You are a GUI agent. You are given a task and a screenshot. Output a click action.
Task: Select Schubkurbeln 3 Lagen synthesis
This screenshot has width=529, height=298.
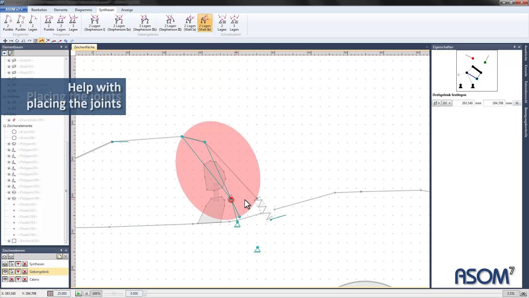tap(234, 23)
